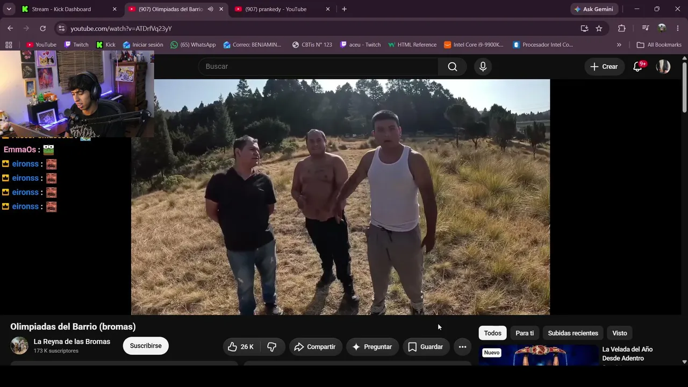Screen dimensions: 688x387
Task: Click the video player to pause
Action: (340, 197)
